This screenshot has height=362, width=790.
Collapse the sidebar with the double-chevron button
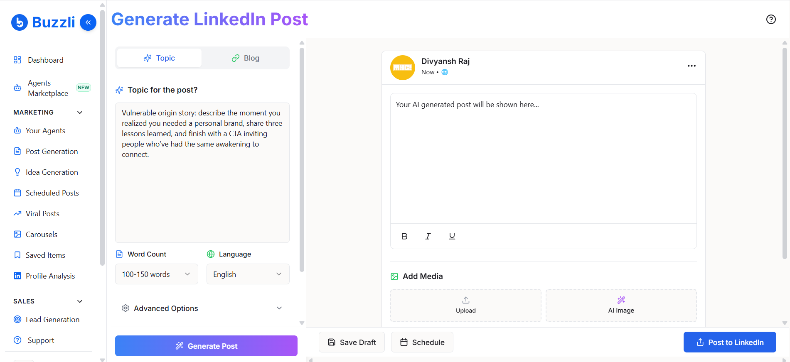pos(88,22)
